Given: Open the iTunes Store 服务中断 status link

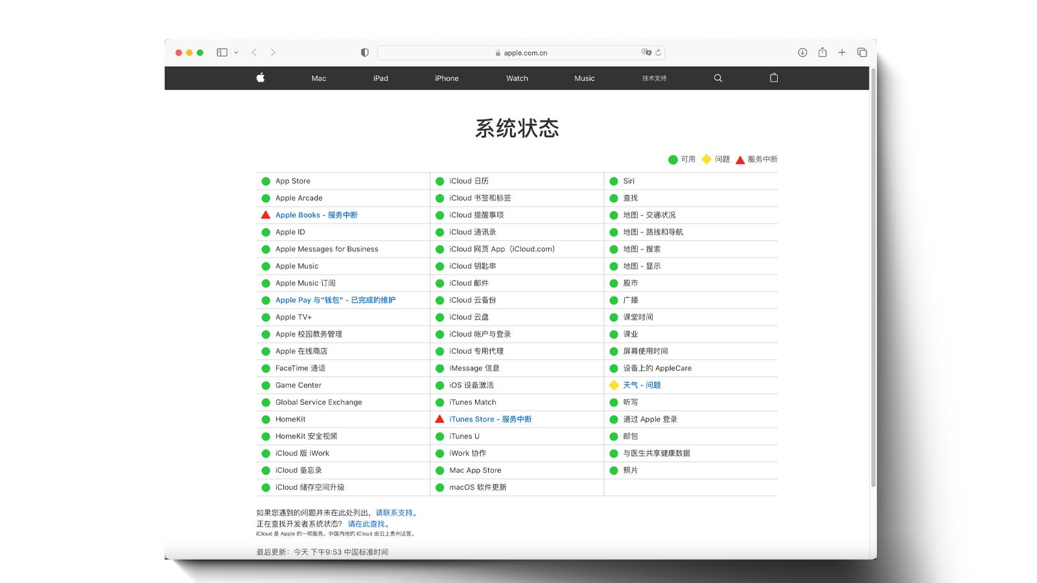Looking at the screenshot, I should 491,419.
